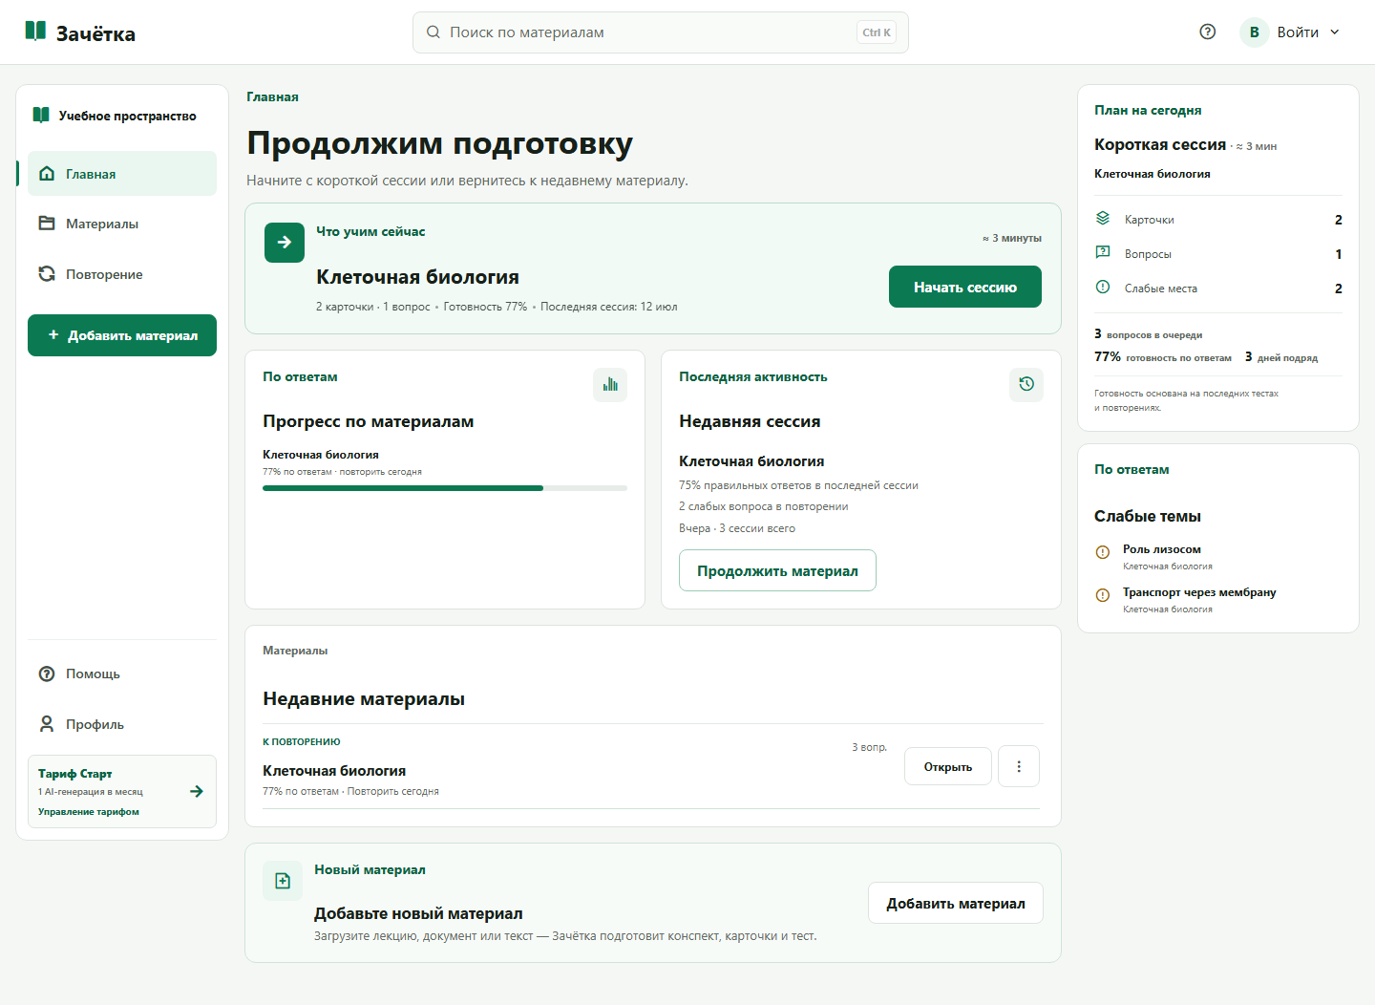Click Клеточная биология in Недавние материалы
Viewport: 1375px width, 1005px height.
point(334,771)
